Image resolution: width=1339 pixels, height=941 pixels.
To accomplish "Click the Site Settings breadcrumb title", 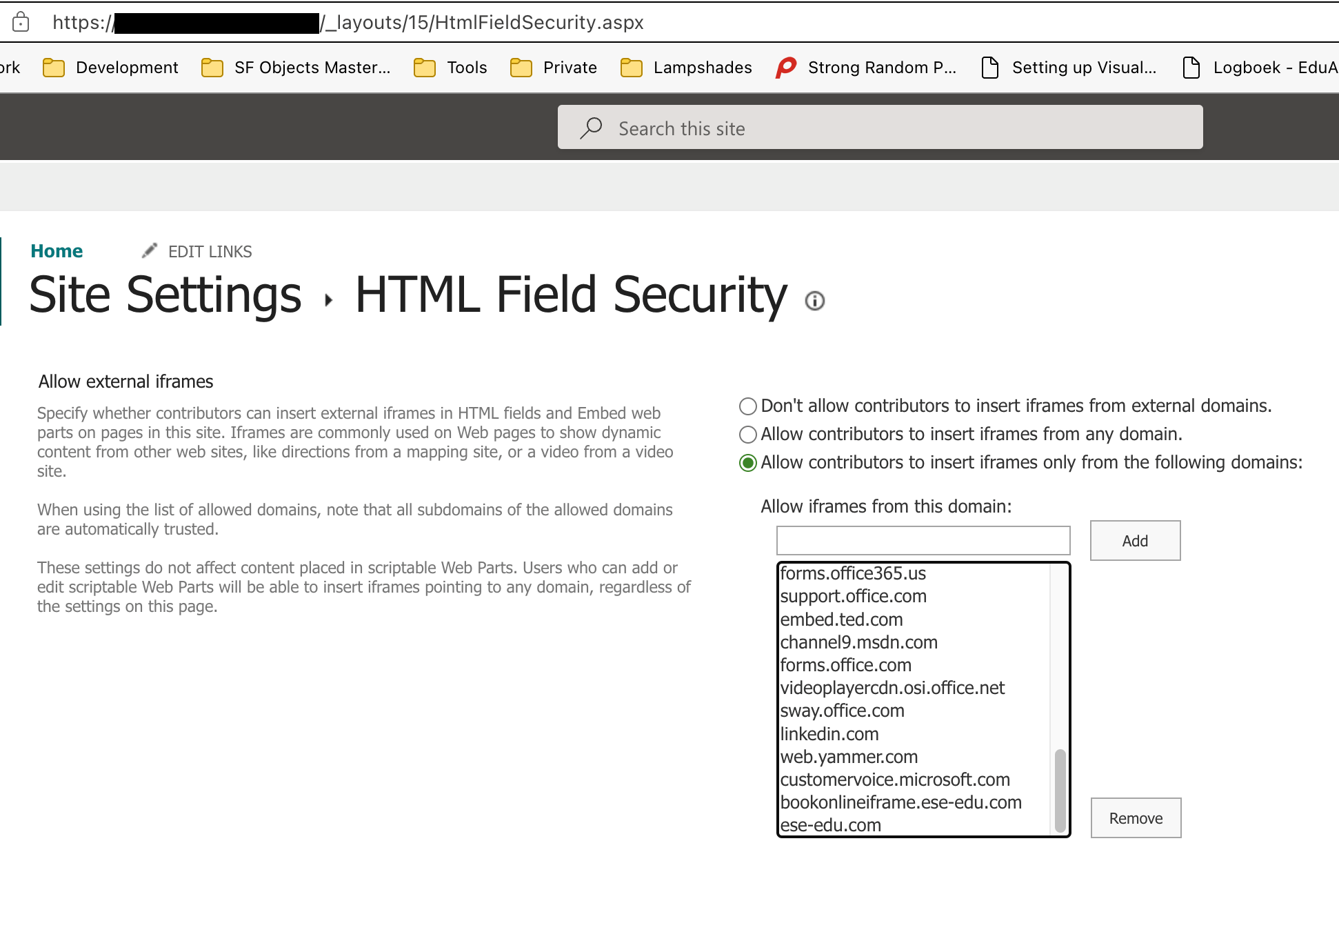I will click(165, 295).
